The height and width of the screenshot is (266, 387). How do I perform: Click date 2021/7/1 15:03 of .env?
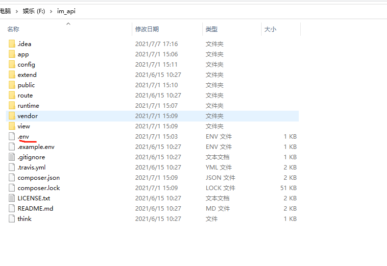[156, 137]
